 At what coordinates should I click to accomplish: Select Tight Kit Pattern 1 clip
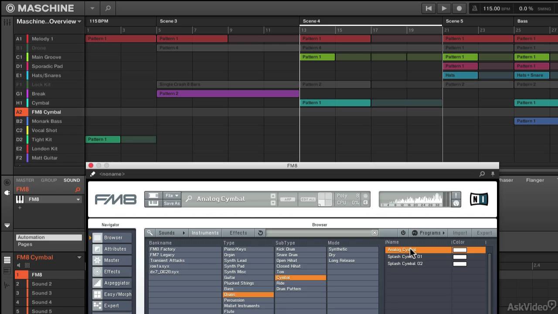[x=103, y=140]
